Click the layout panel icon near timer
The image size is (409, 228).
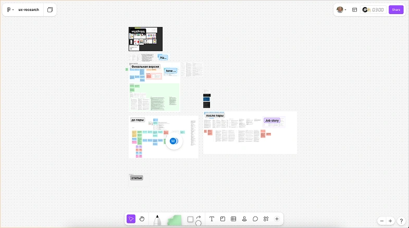354,10
